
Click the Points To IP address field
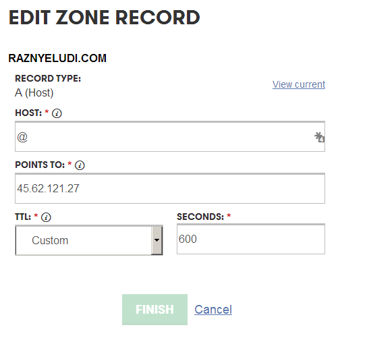[170, 188]
